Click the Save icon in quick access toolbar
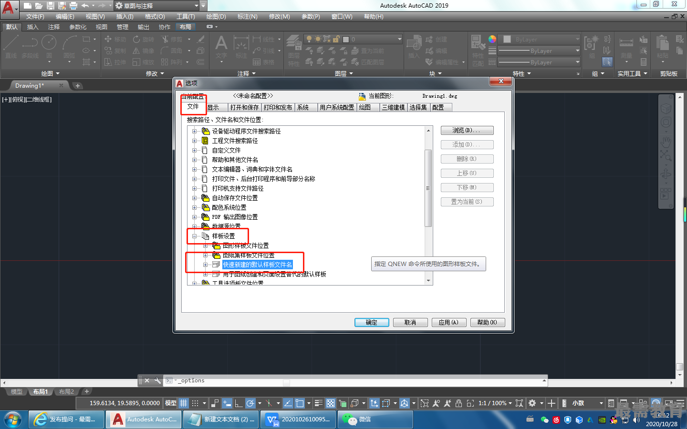Image resolution: width=687 pixels, height=429 pixels. (50, 6)
